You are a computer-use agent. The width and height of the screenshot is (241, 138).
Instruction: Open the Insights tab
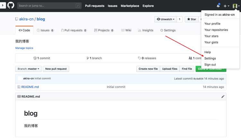point(146,30)
